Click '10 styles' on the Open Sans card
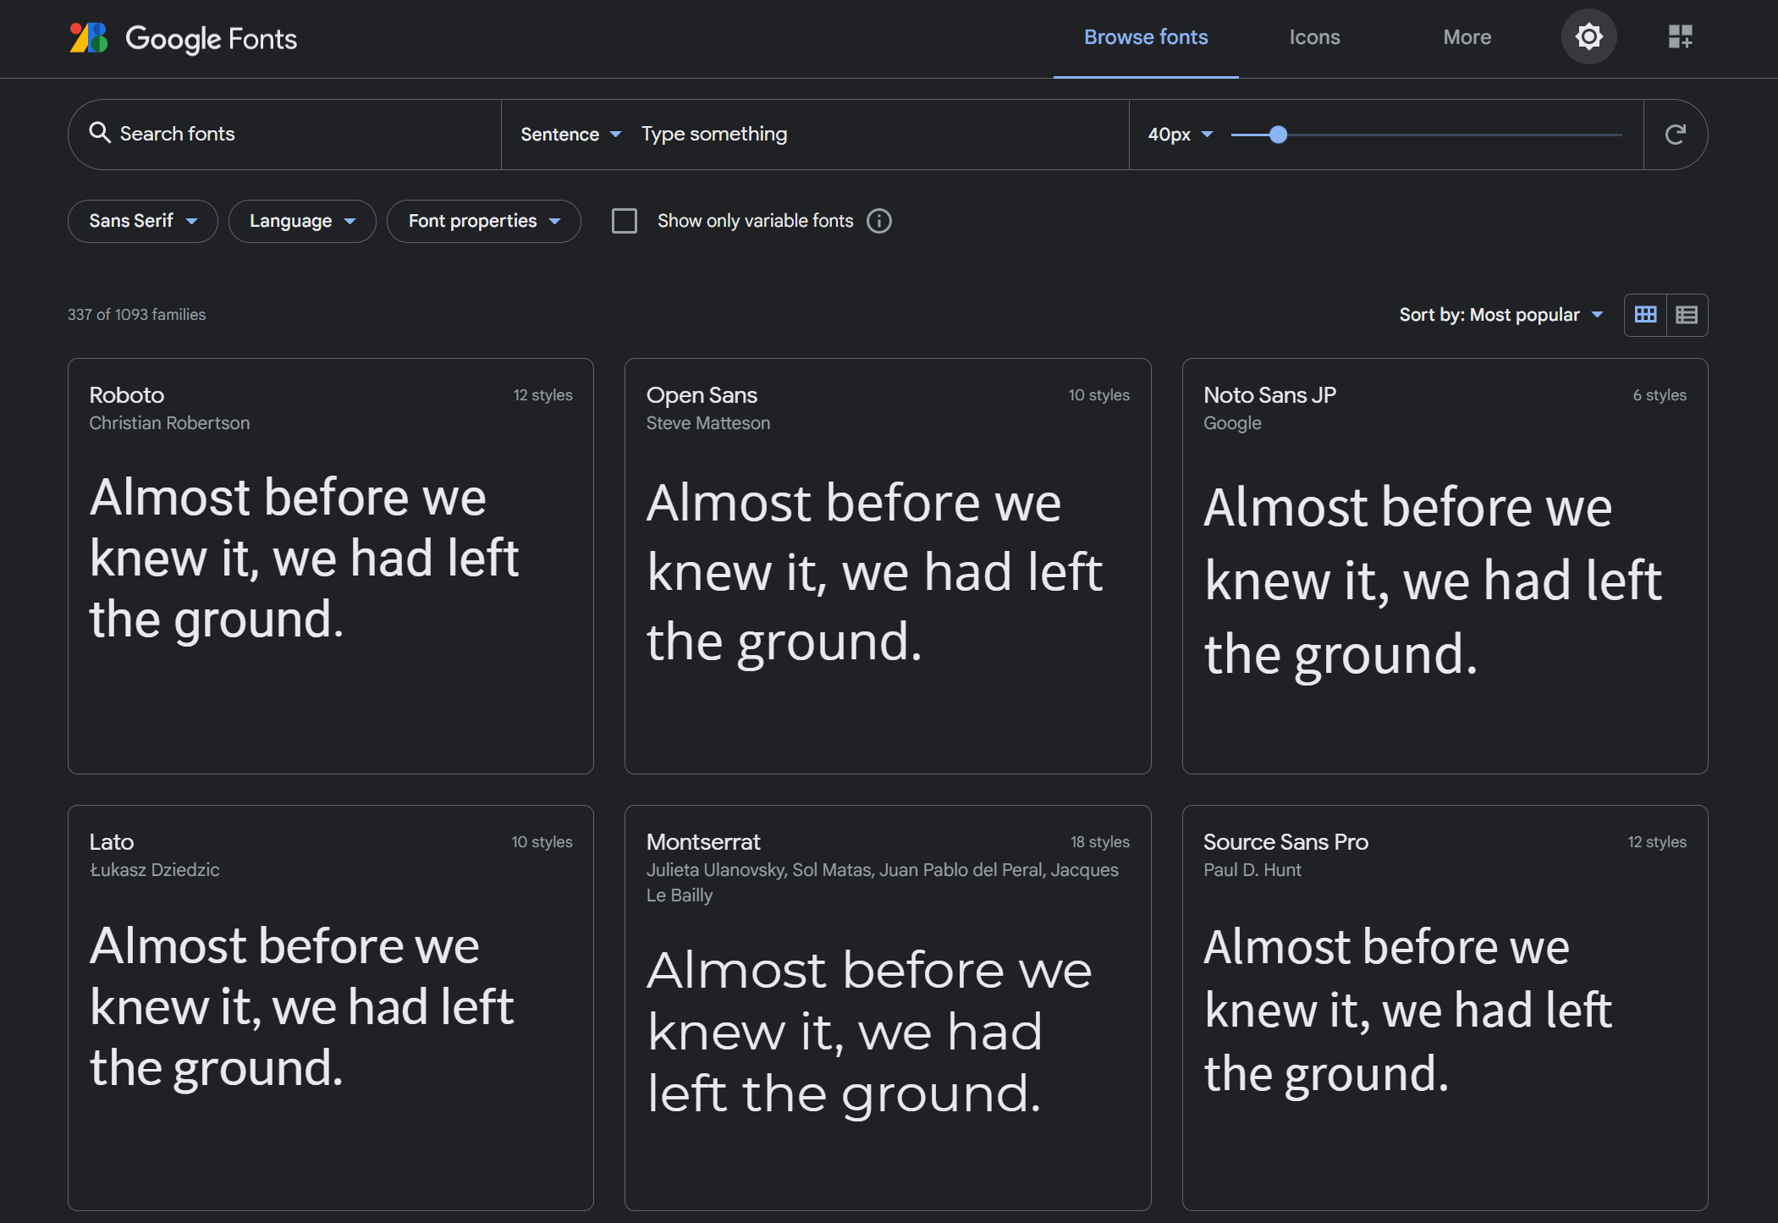Screen dimensions: 1778x1223 [1098, 395]
